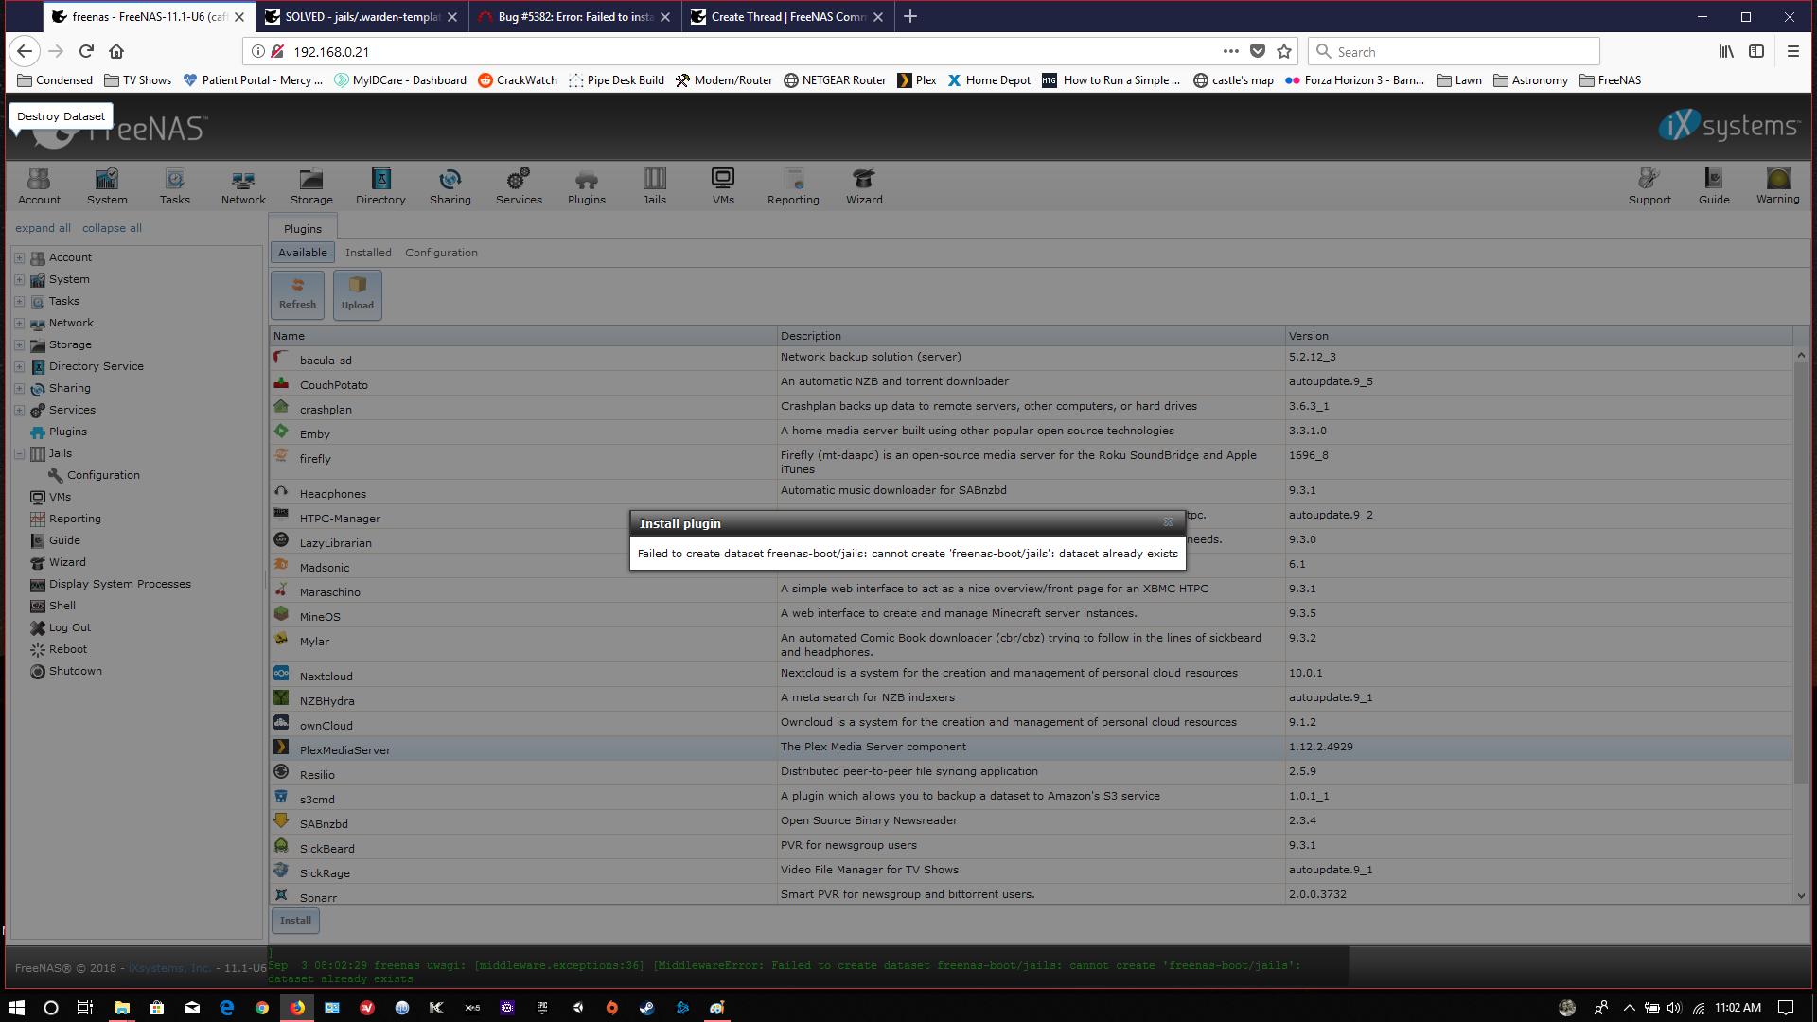Expand the Storage tree node
The image size is (1817, 1022).
pos(19,344)
